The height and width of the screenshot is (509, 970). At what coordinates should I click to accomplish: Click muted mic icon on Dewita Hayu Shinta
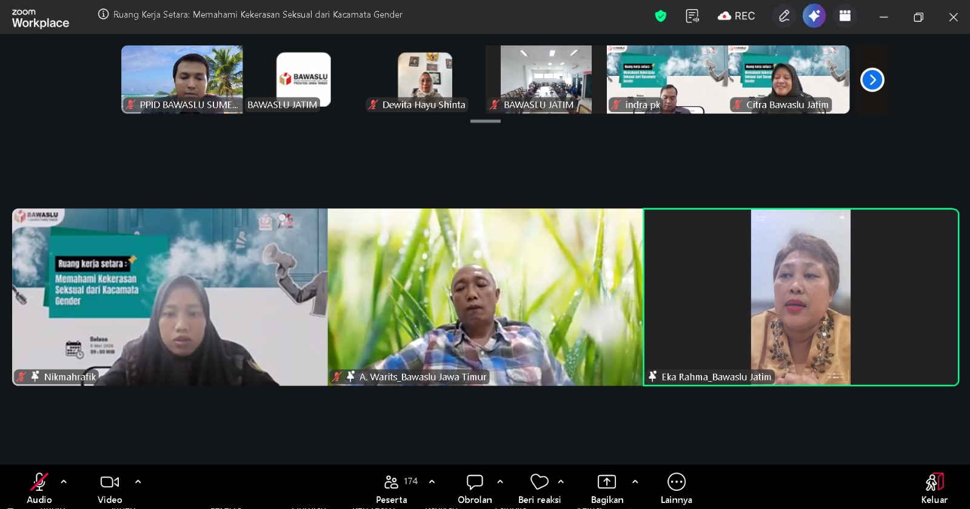point(373,104)
